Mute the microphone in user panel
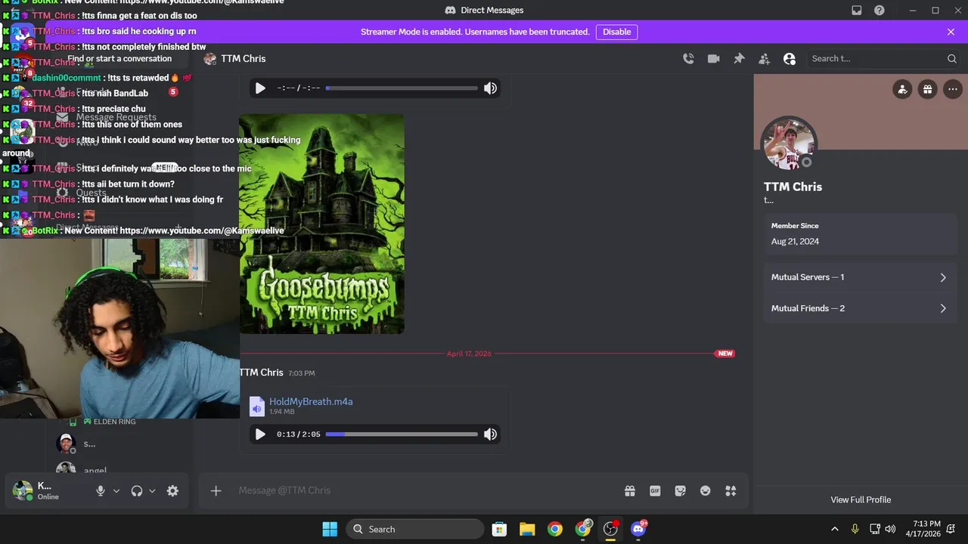This screenshot has width=968, height=544. (x=100, y=491)
